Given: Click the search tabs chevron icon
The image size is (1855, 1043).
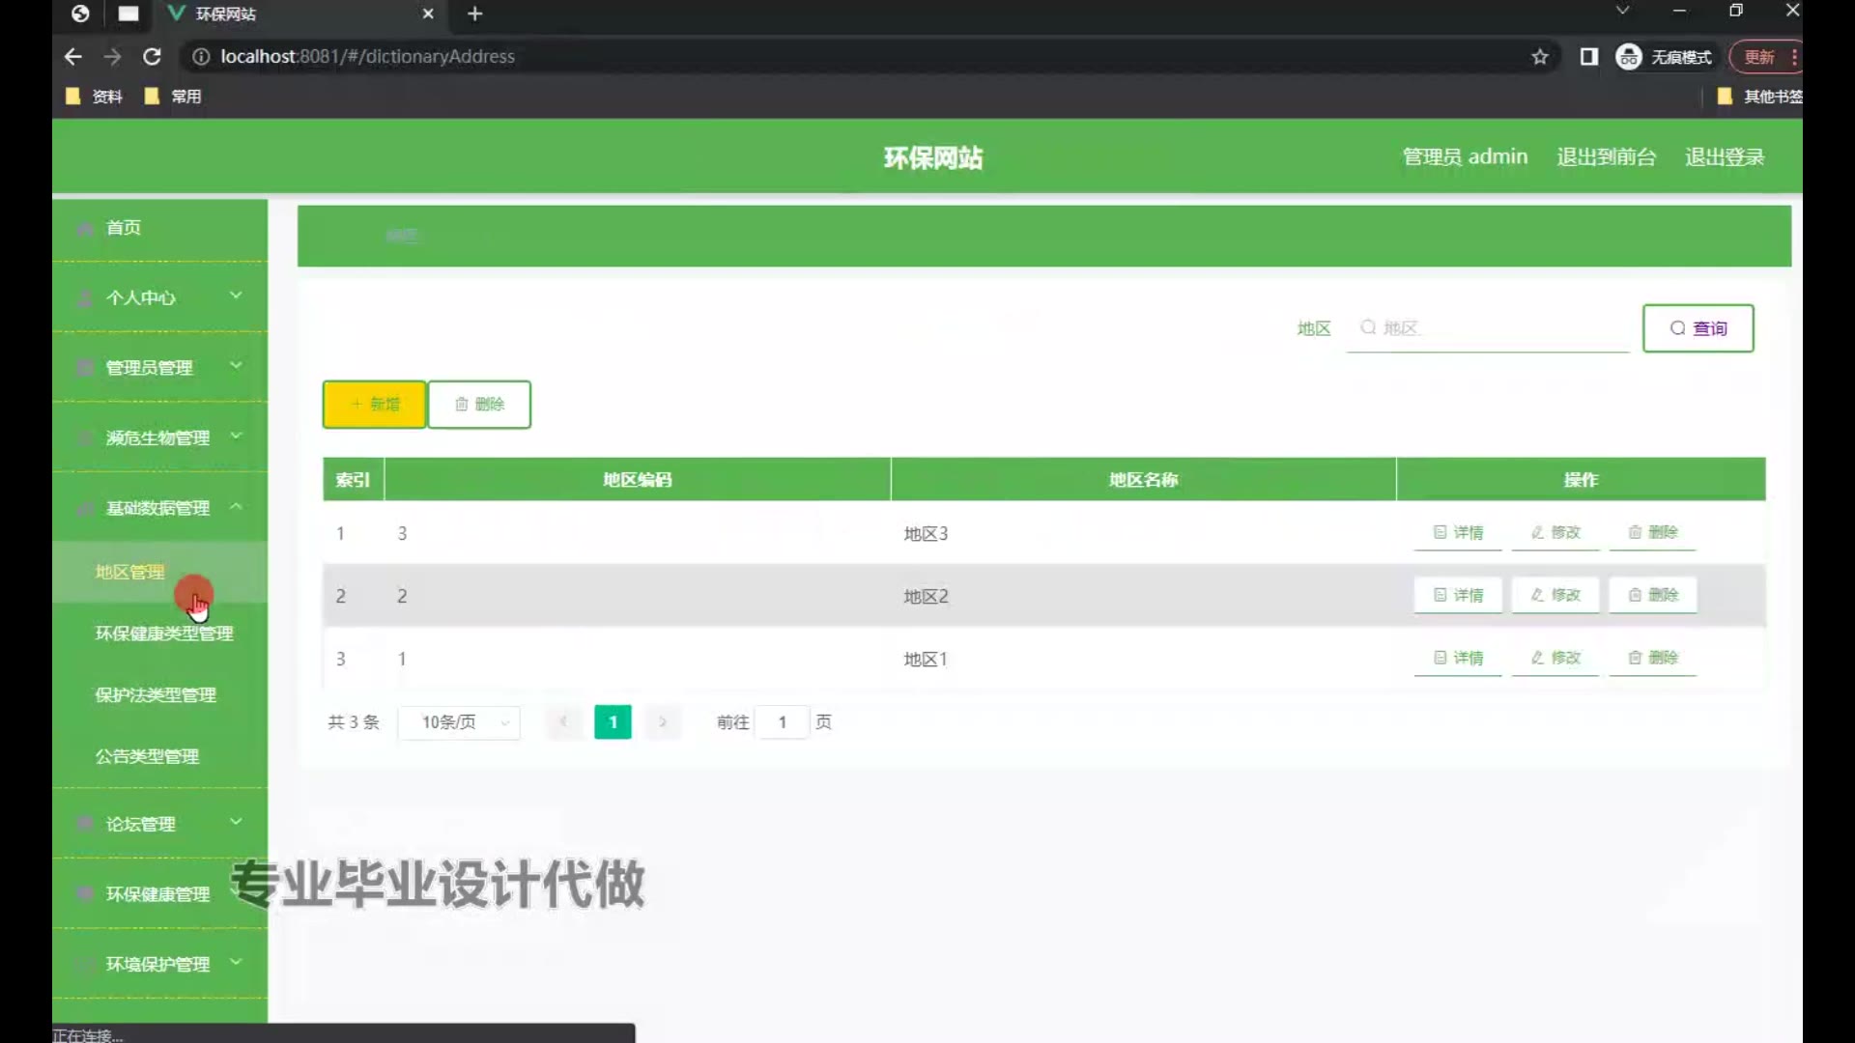Looking at the screenshot, I should tap(1622, 11).
